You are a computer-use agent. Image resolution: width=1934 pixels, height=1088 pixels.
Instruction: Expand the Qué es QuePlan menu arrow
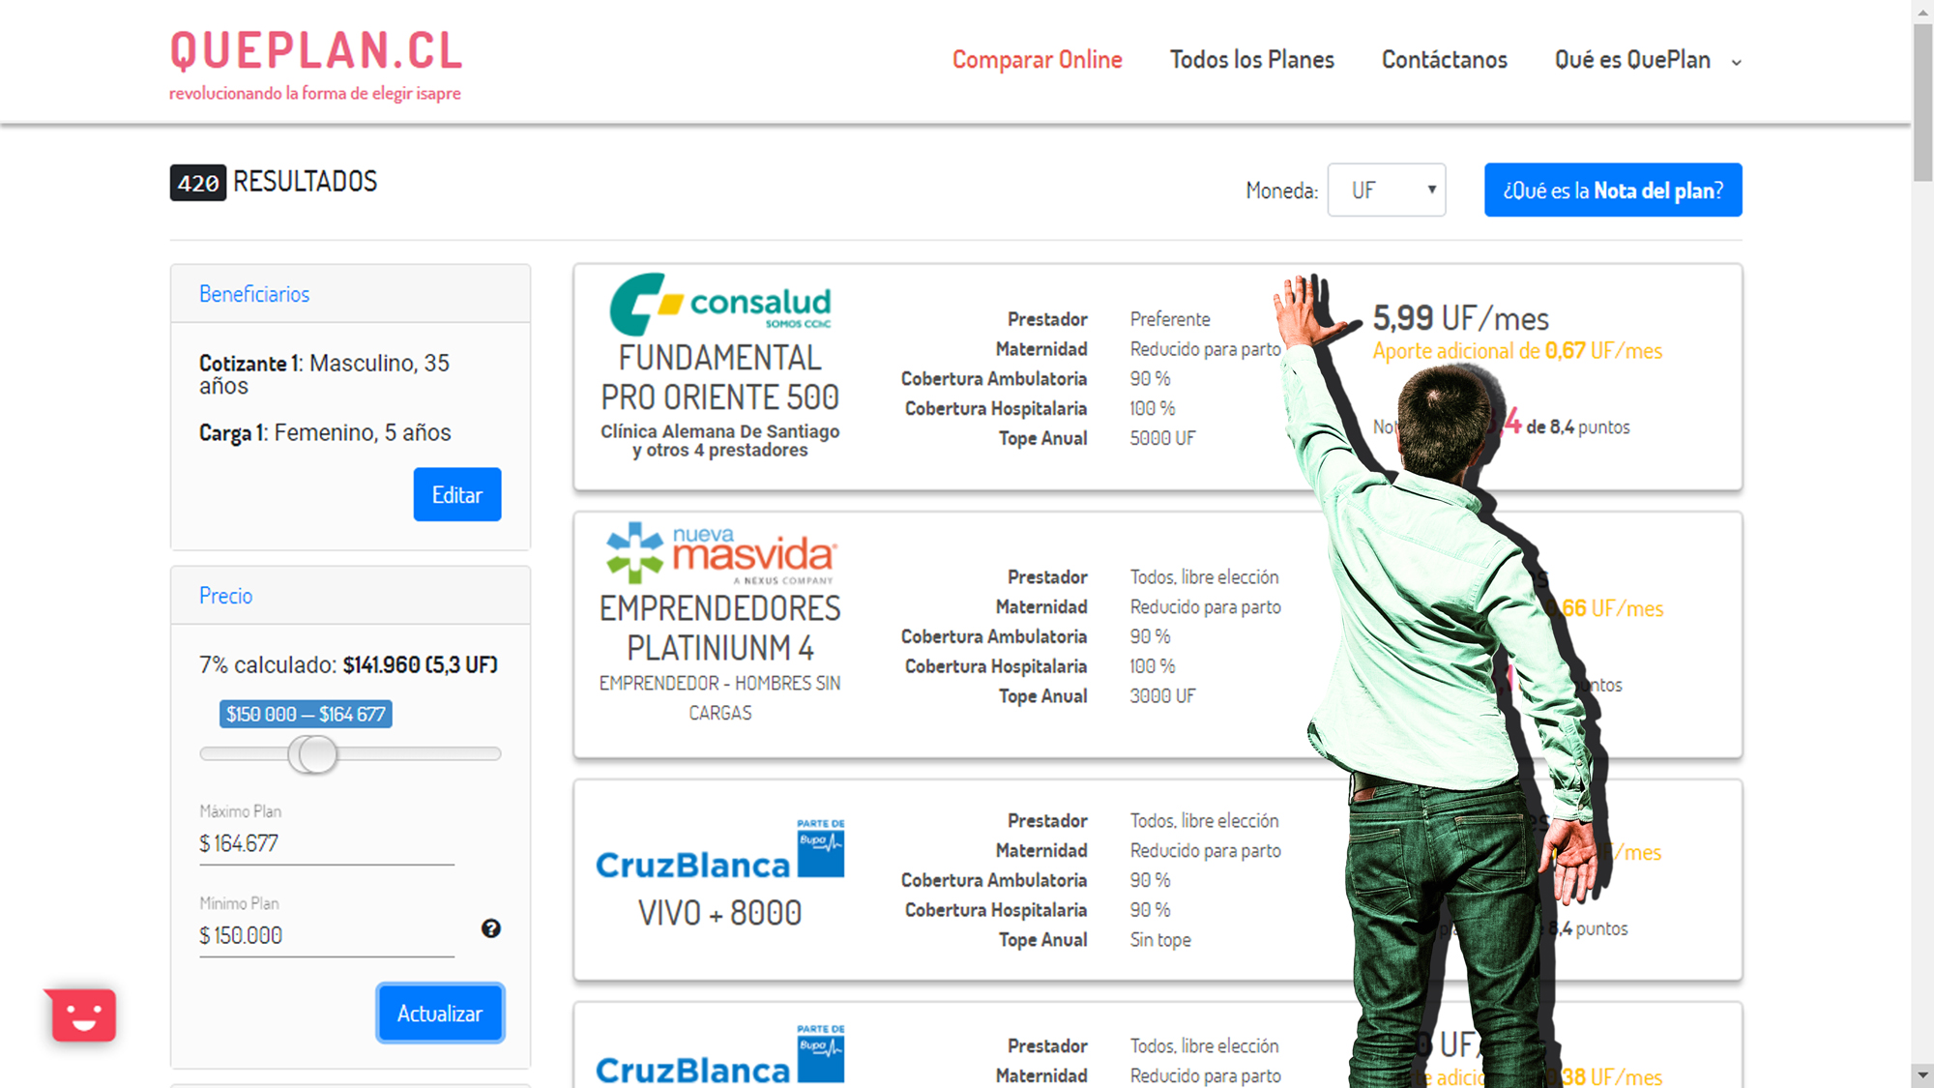[x=1737, y=62]
